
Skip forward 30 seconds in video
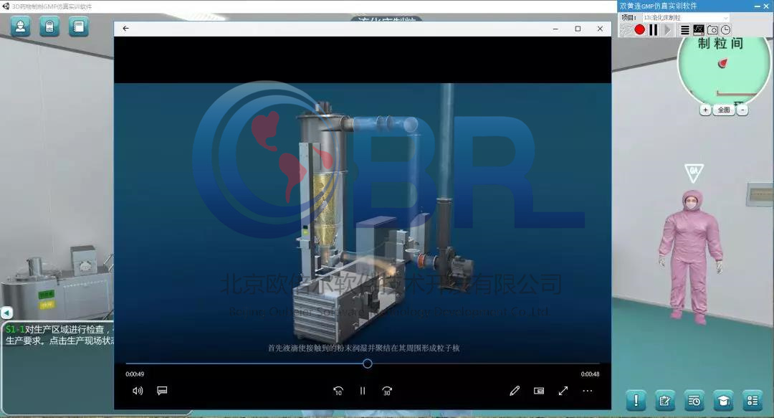click(x=387, y=391)
